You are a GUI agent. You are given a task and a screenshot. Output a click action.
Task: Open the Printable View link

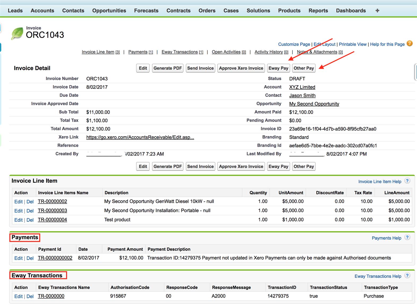pyautogui.click(x=353, y=44)
